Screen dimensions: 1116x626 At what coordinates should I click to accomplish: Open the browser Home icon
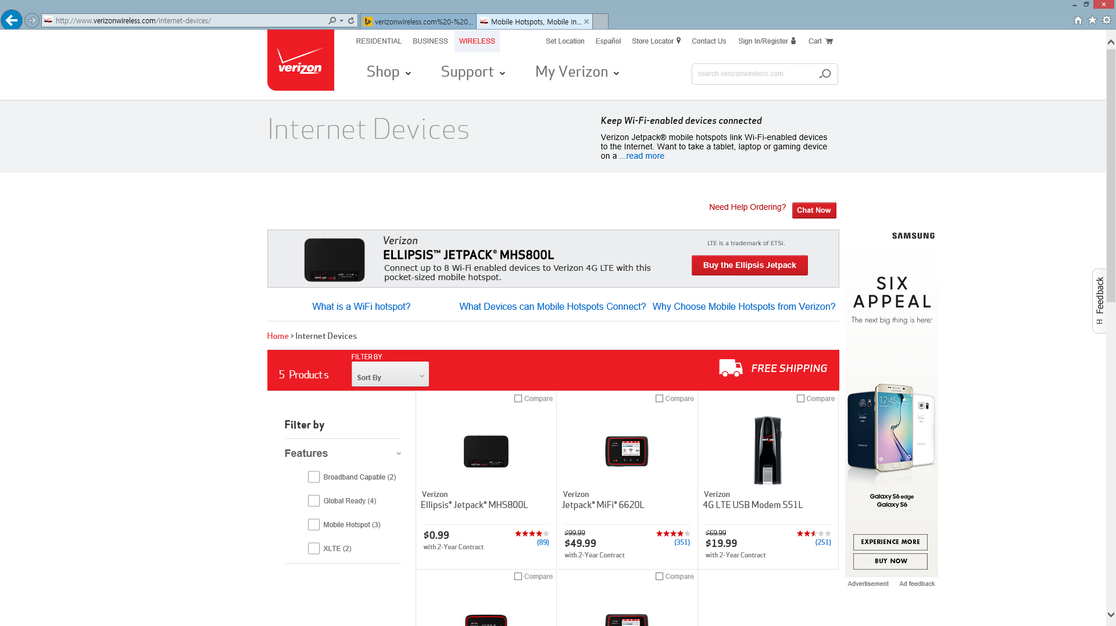[x=1078, y=20]
